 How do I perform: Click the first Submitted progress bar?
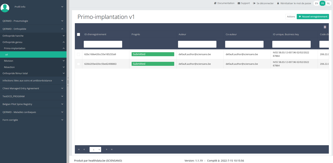pyautogui.click(x=153, y=54)
